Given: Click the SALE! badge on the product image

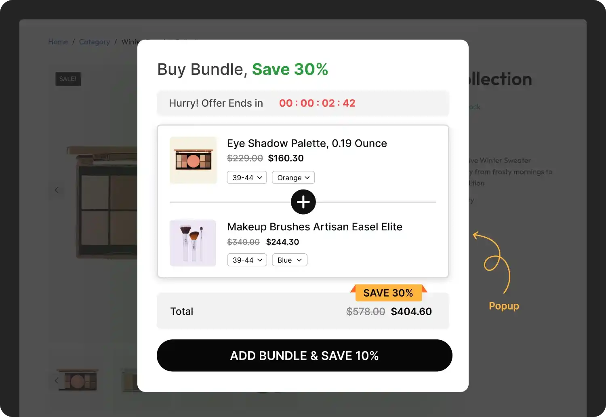Looking at the screenshot, I should tap(68, 79).
